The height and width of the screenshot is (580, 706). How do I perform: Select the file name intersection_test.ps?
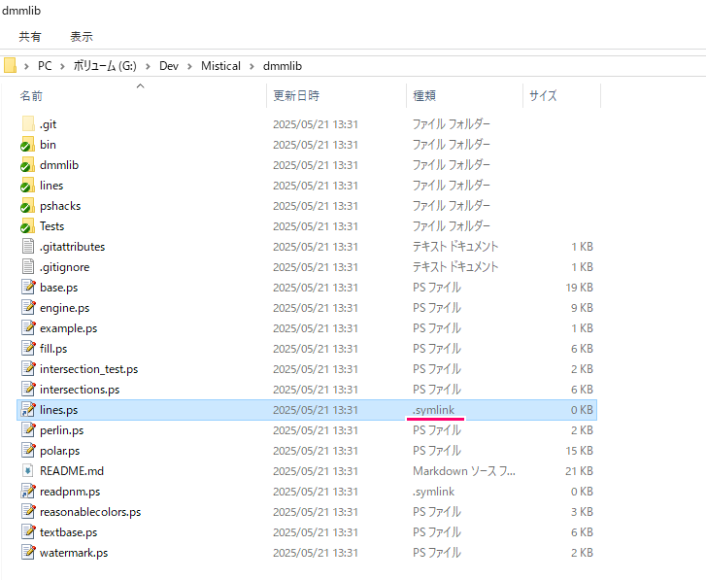point(88,369)
